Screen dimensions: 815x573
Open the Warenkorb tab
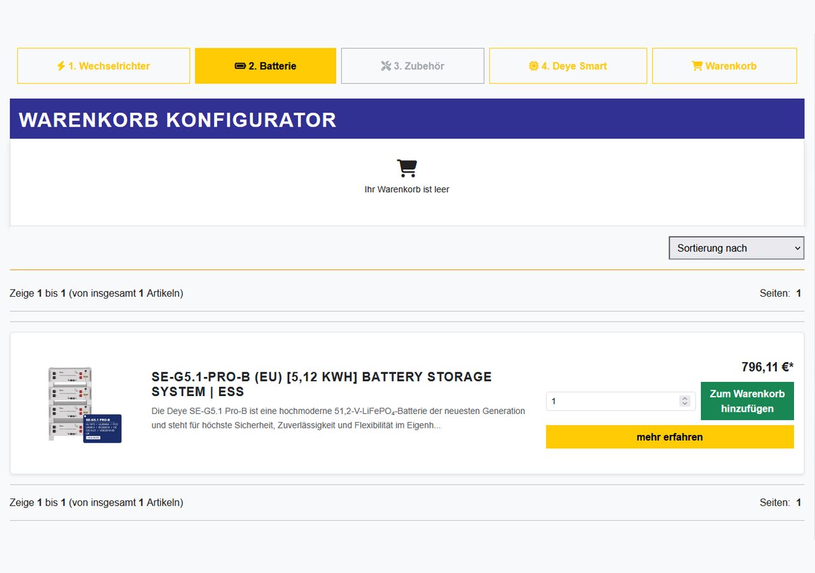[x=725, y=66]
